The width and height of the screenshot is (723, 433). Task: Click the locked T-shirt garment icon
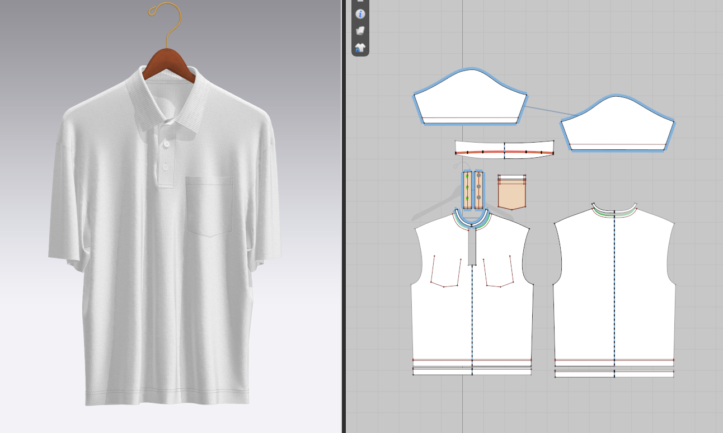360,48
